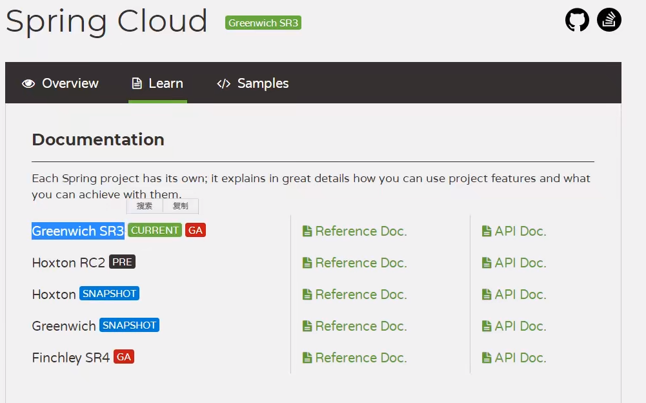This screenshot has height=403, width=646.
Task: Click the GA badge beside Finchley SR4
Action: click(x=124, y=356)
